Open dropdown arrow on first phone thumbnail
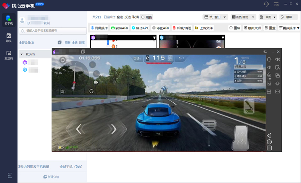The image size is (301, 183). point(154,38)
